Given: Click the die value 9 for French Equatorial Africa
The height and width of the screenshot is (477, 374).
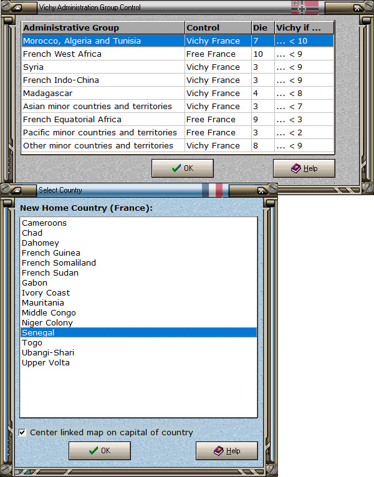Looking at the screenshot, I should click(x=263, y=119).
